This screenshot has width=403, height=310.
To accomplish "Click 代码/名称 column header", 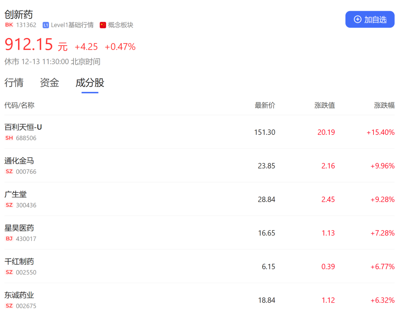I will coord(19,105).
